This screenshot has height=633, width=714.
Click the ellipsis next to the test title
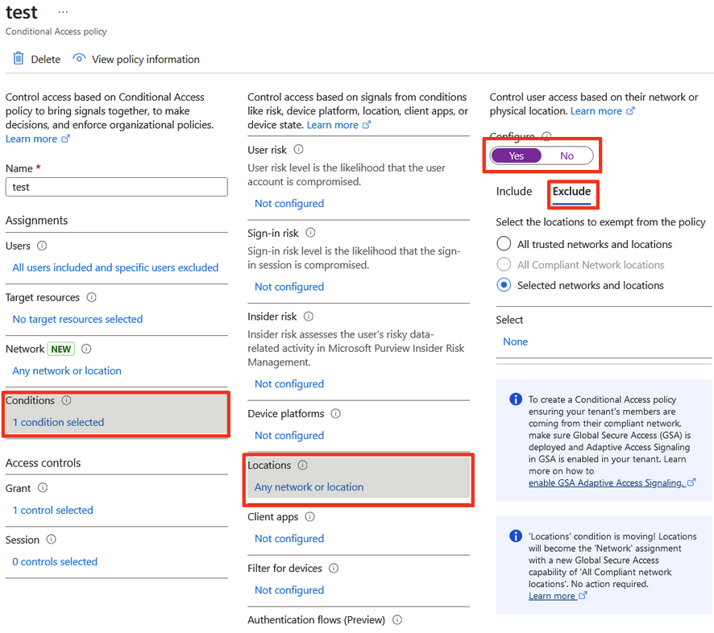click(63, 13)
